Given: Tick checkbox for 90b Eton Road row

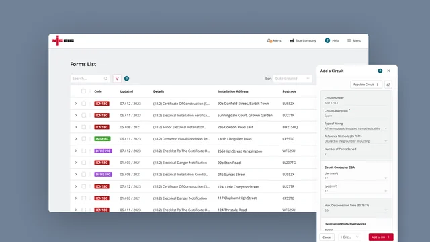Looking at the screenshot, I should click(83, 163).
